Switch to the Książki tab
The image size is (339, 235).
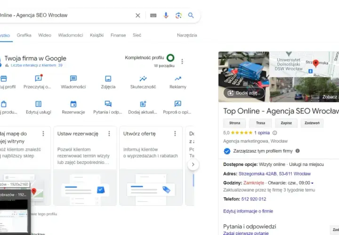coord(97,35)
